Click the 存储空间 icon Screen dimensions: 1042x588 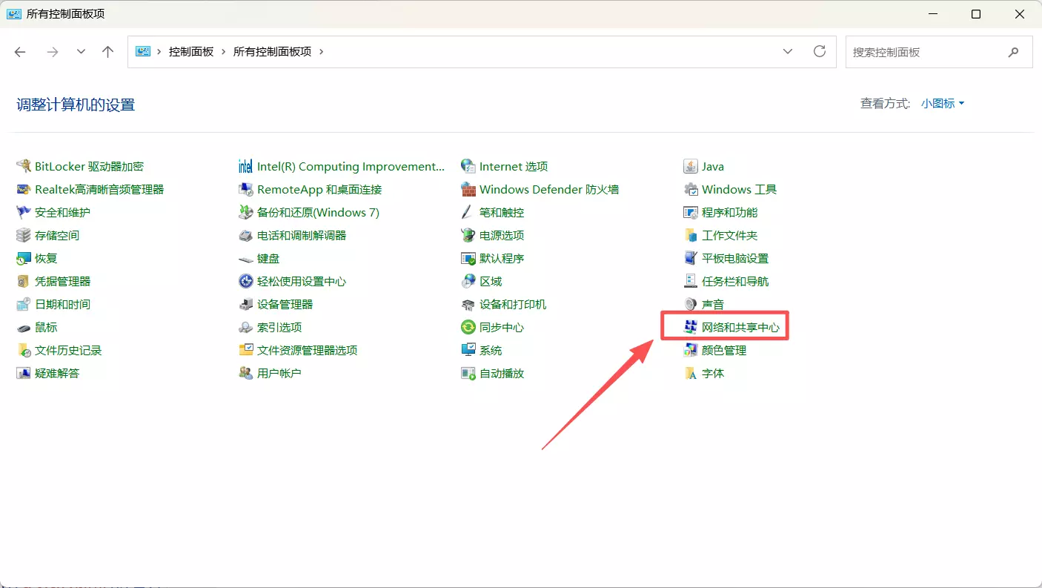click(23, 235)
